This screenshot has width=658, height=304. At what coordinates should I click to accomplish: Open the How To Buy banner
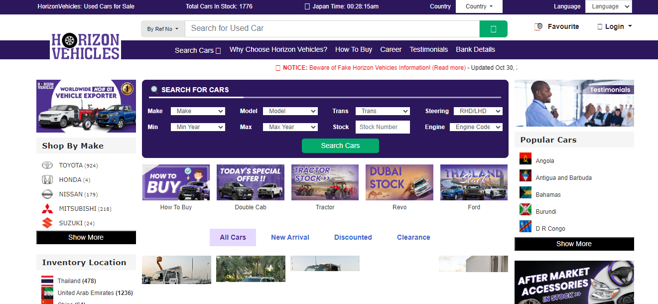(176, 182)
